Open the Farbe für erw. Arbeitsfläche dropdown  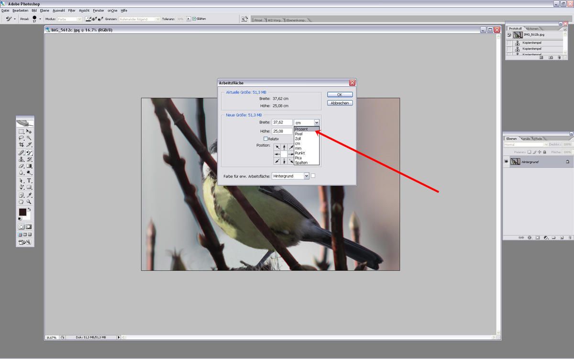pos(290,176)
